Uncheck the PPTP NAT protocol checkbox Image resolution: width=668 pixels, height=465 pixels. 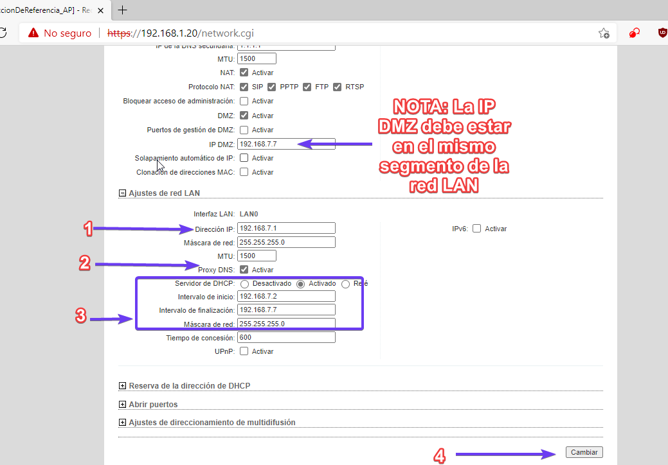pos(272,87)
